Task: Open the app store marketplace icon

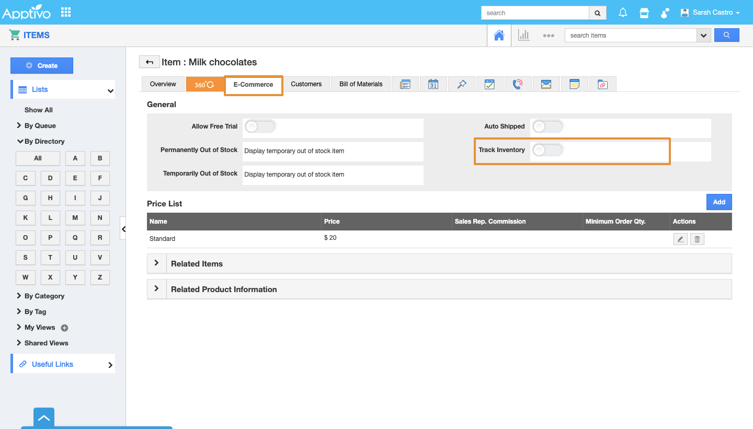Action: tap(644, 13)
